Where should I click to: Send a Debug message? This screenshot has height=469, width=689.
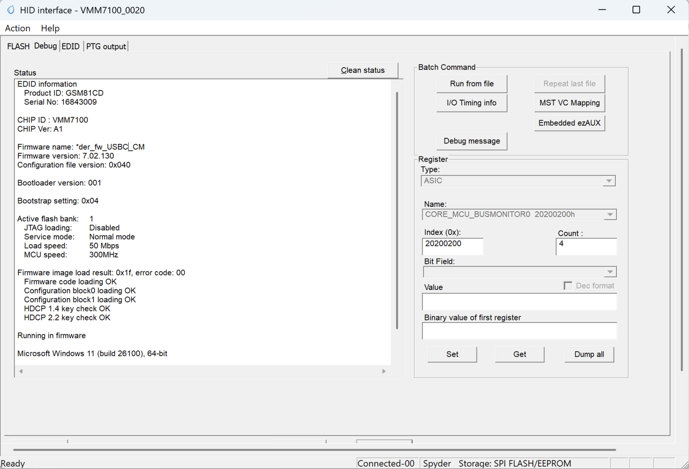[472, 141]
